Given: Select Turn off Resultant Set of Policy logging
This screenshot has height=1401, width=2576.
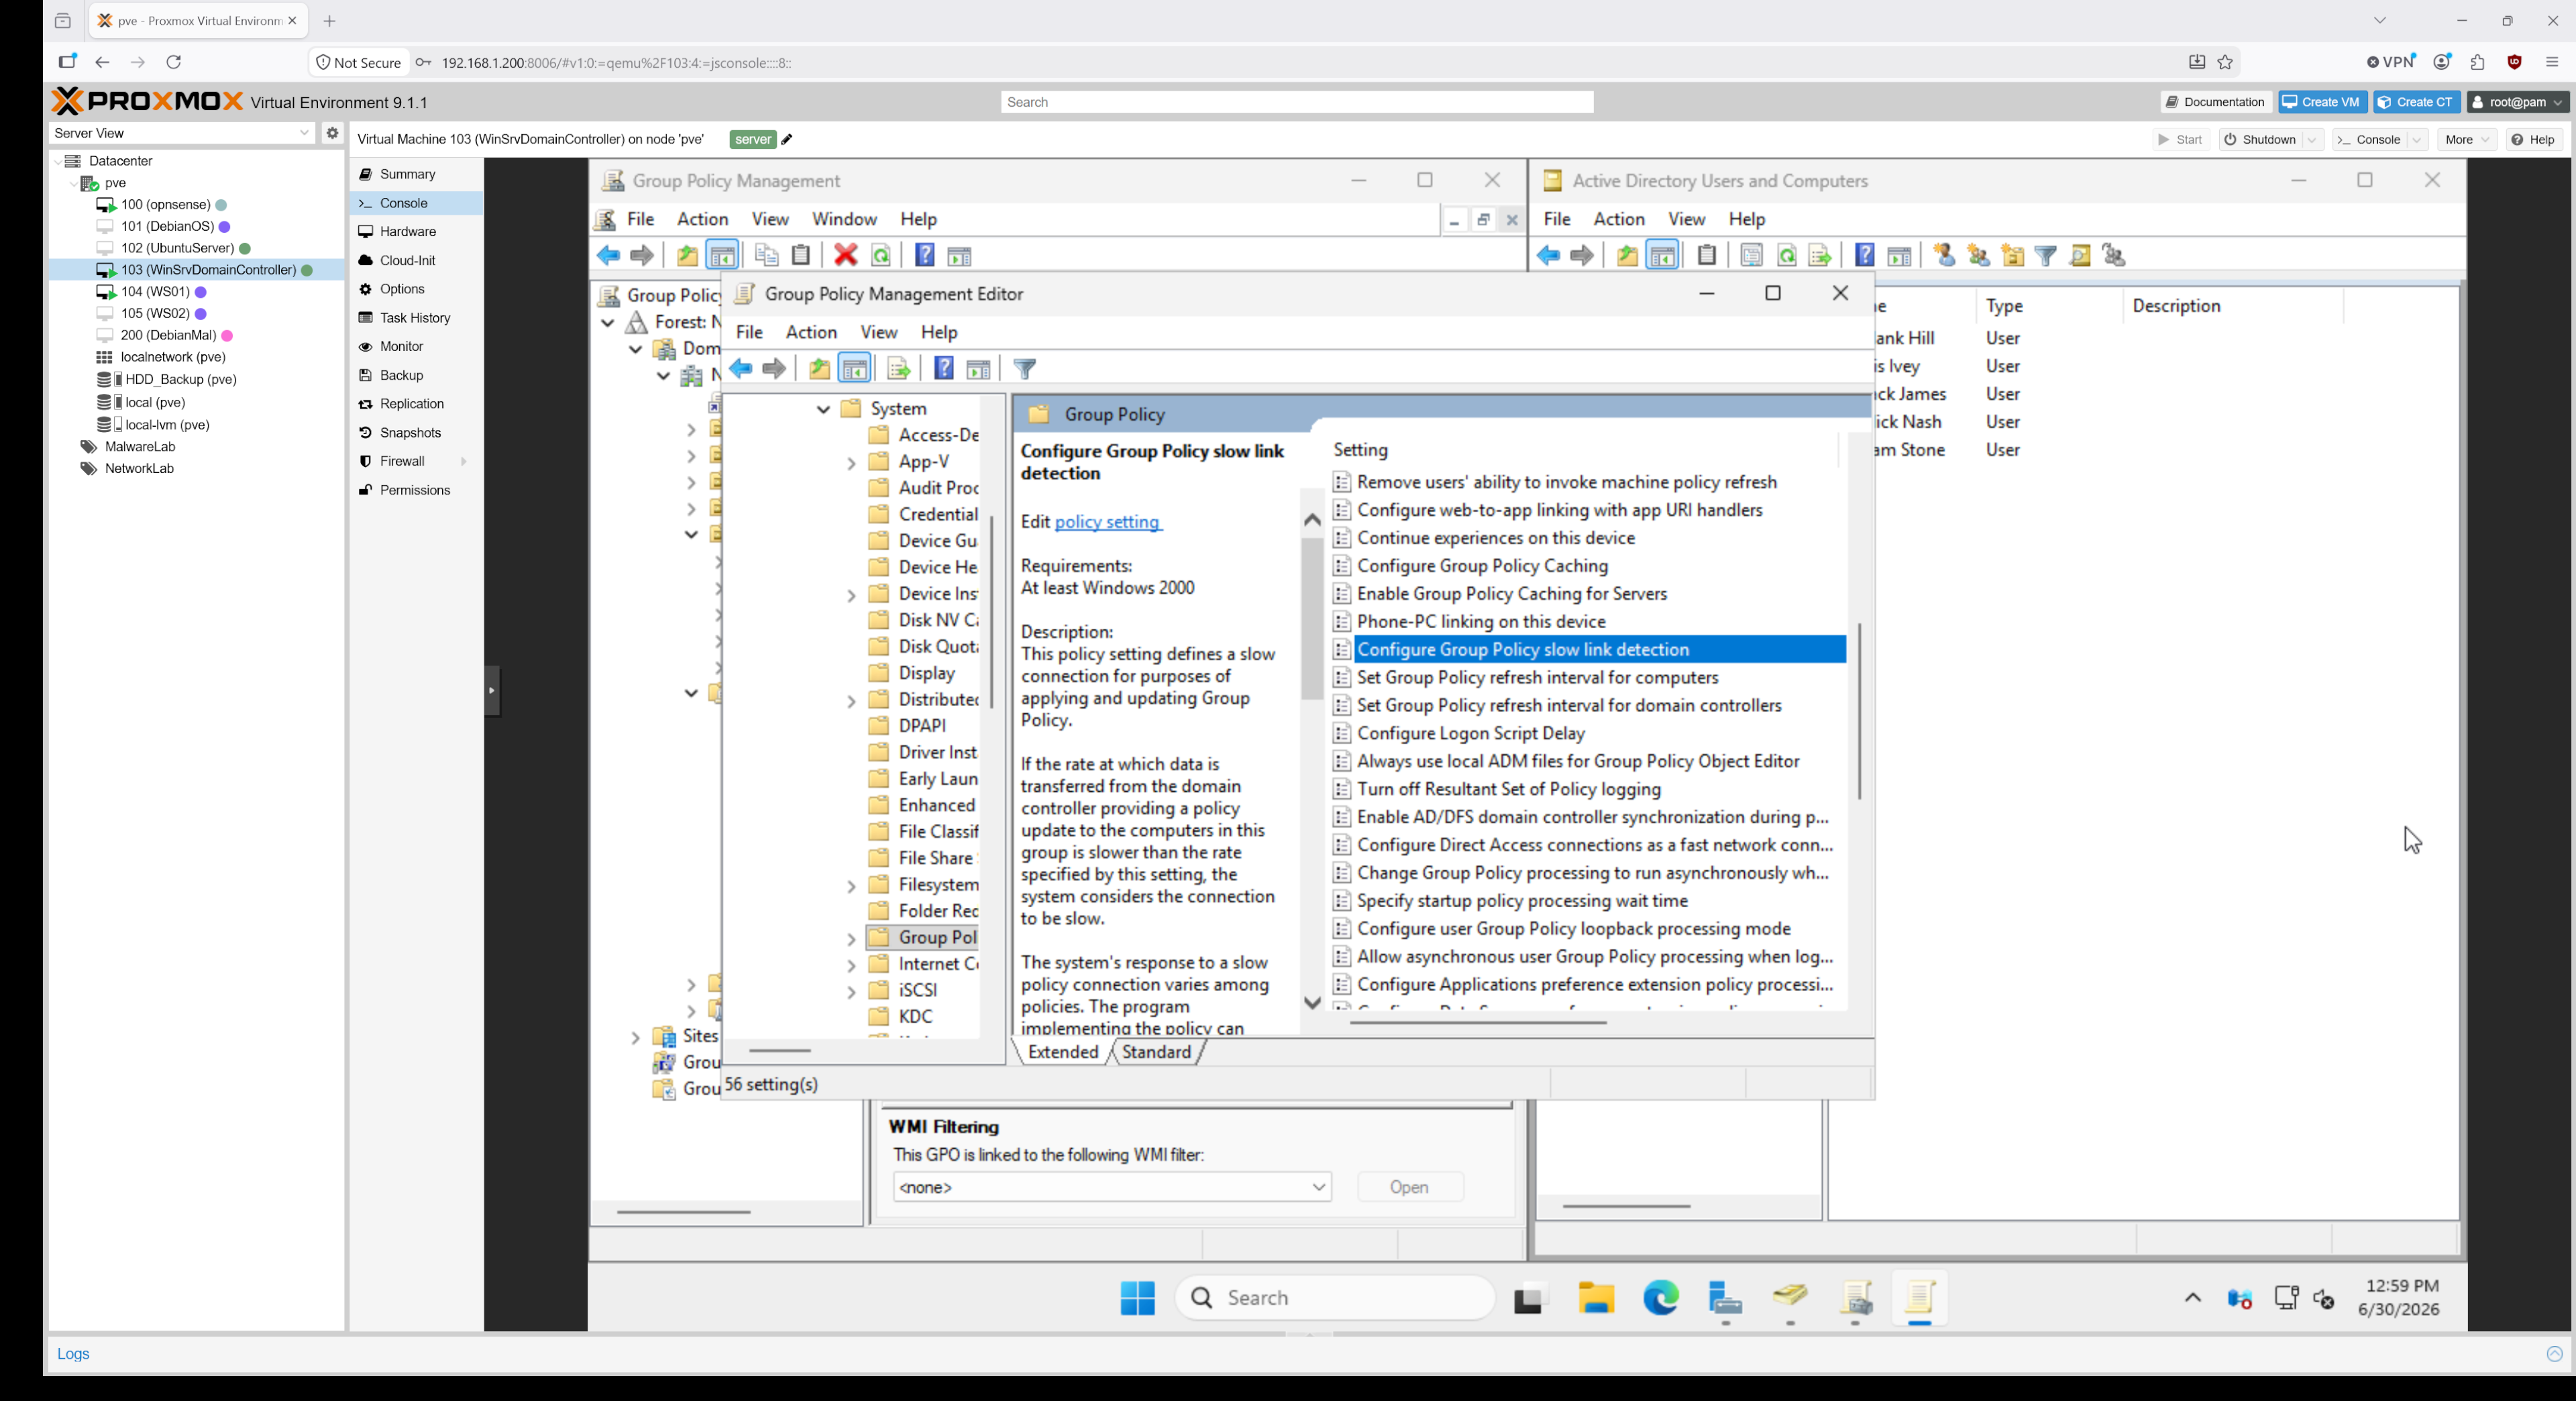Looking at the screenshot, I should pyautogui.click(x=1508, y=790).
